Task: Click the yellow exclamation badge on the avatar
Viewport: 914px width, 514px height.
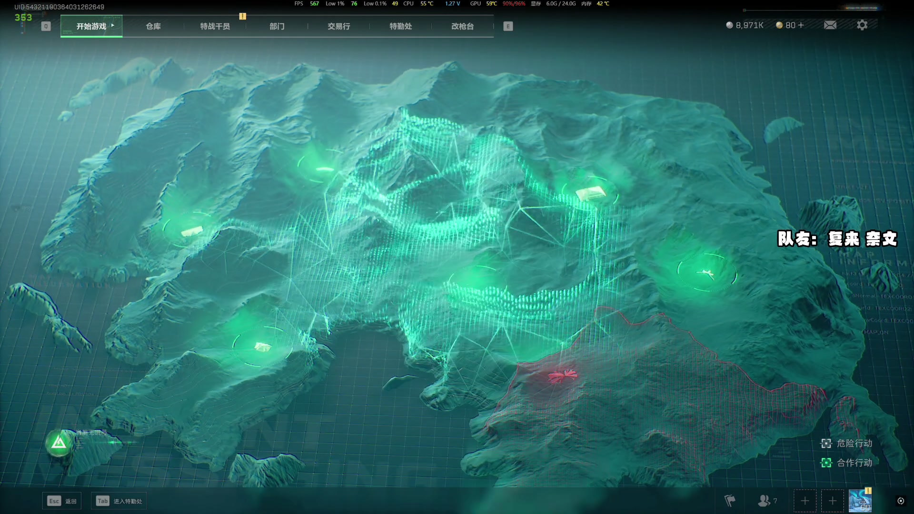Action: (x=868, y=491)
